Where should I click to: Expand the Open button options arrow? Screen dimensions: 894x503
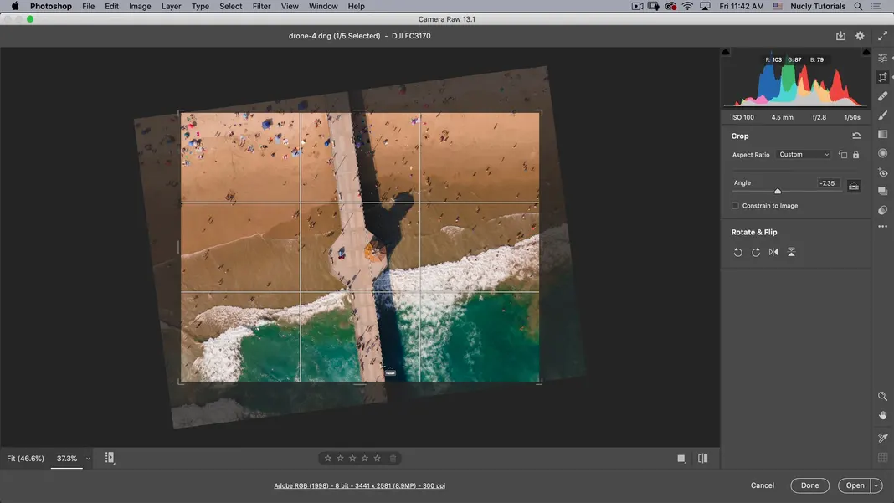(876, 485)
